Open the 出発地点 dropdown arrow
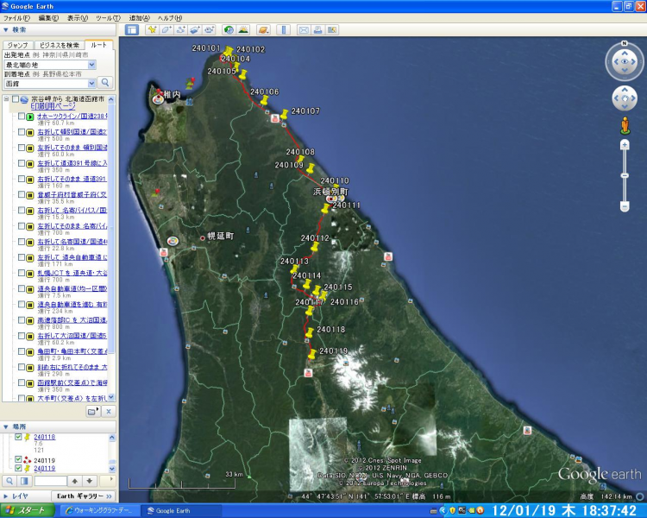This screenshot has width=647, height=518. pyautogui.click(x=91, y=65)
